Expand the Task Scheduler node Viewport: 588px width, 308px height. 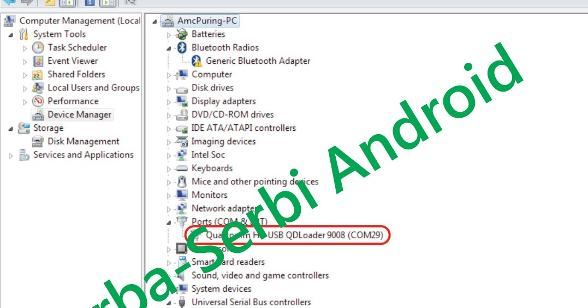tap(25, 49)
